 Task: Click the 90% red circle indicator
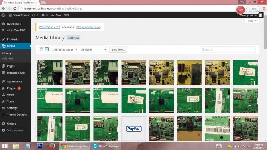tap(240, 10)
